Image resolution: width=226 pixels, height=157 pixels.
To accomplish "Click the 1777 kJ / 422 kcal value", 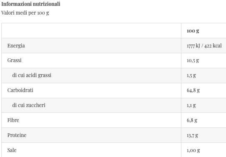I will click(x=204, y=46).
